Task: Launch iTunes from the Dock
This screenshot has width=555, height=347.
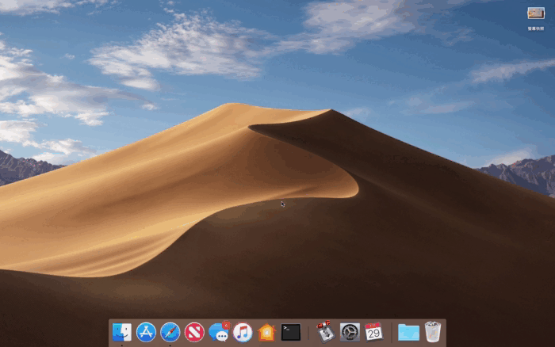Action: (243, 332)
